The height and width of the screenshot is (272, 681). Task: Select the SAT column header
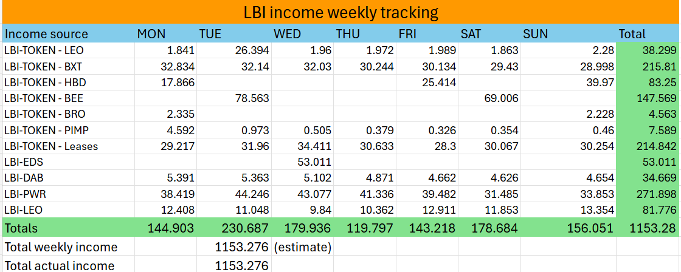coord(489,34)
